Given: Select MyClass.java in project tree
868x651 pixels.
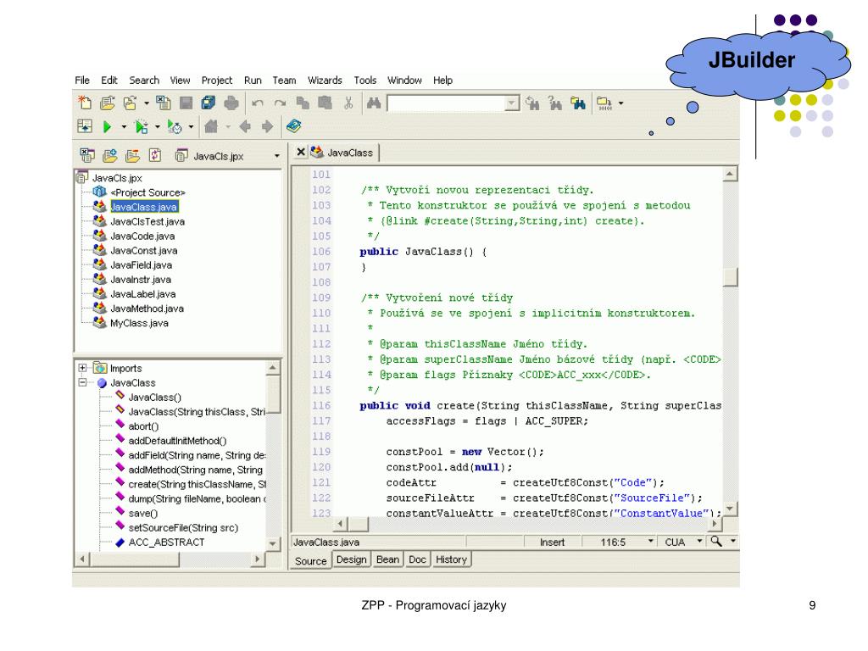Looking at the screenshot, I should coord(139,323).
